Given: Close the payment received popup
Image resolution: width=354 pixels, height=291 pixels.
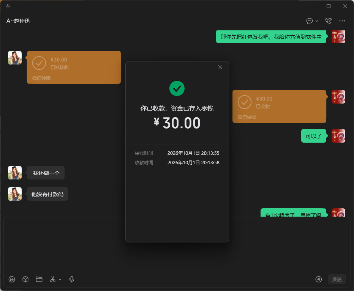Looking at the screenshot, I should 220,67.
